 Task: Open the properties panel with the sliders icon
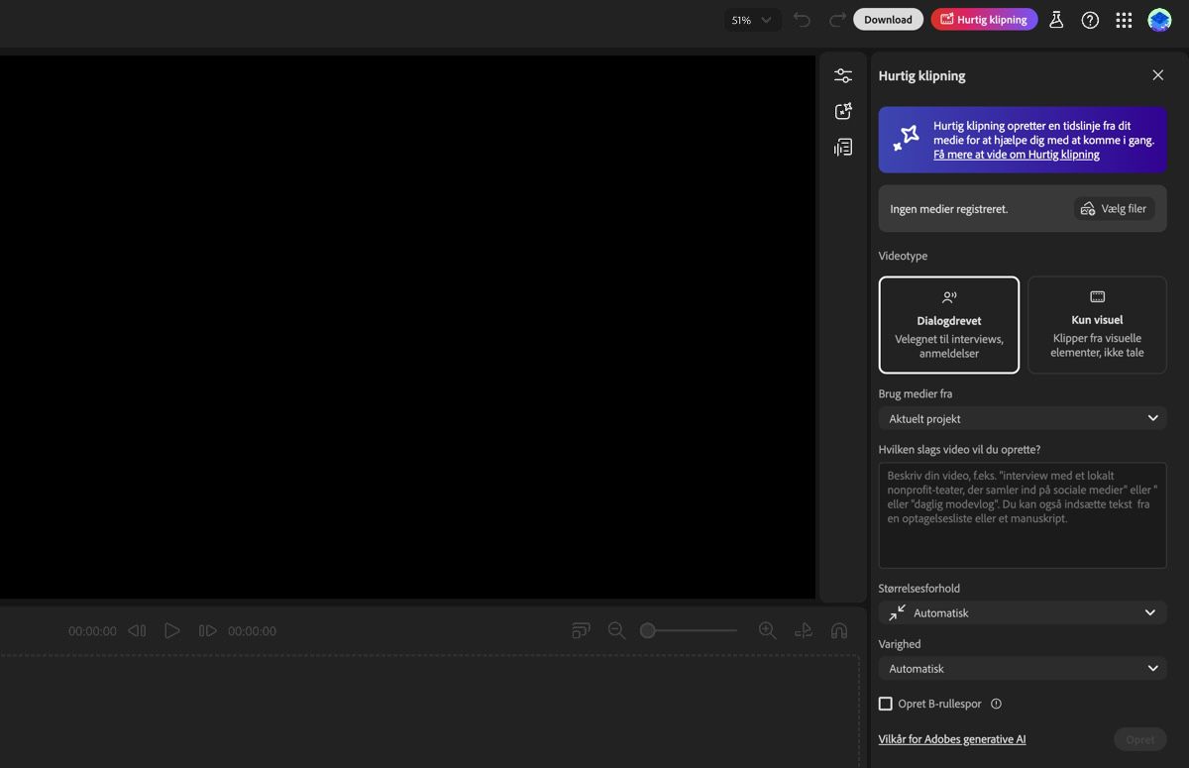tap(842, 75)
